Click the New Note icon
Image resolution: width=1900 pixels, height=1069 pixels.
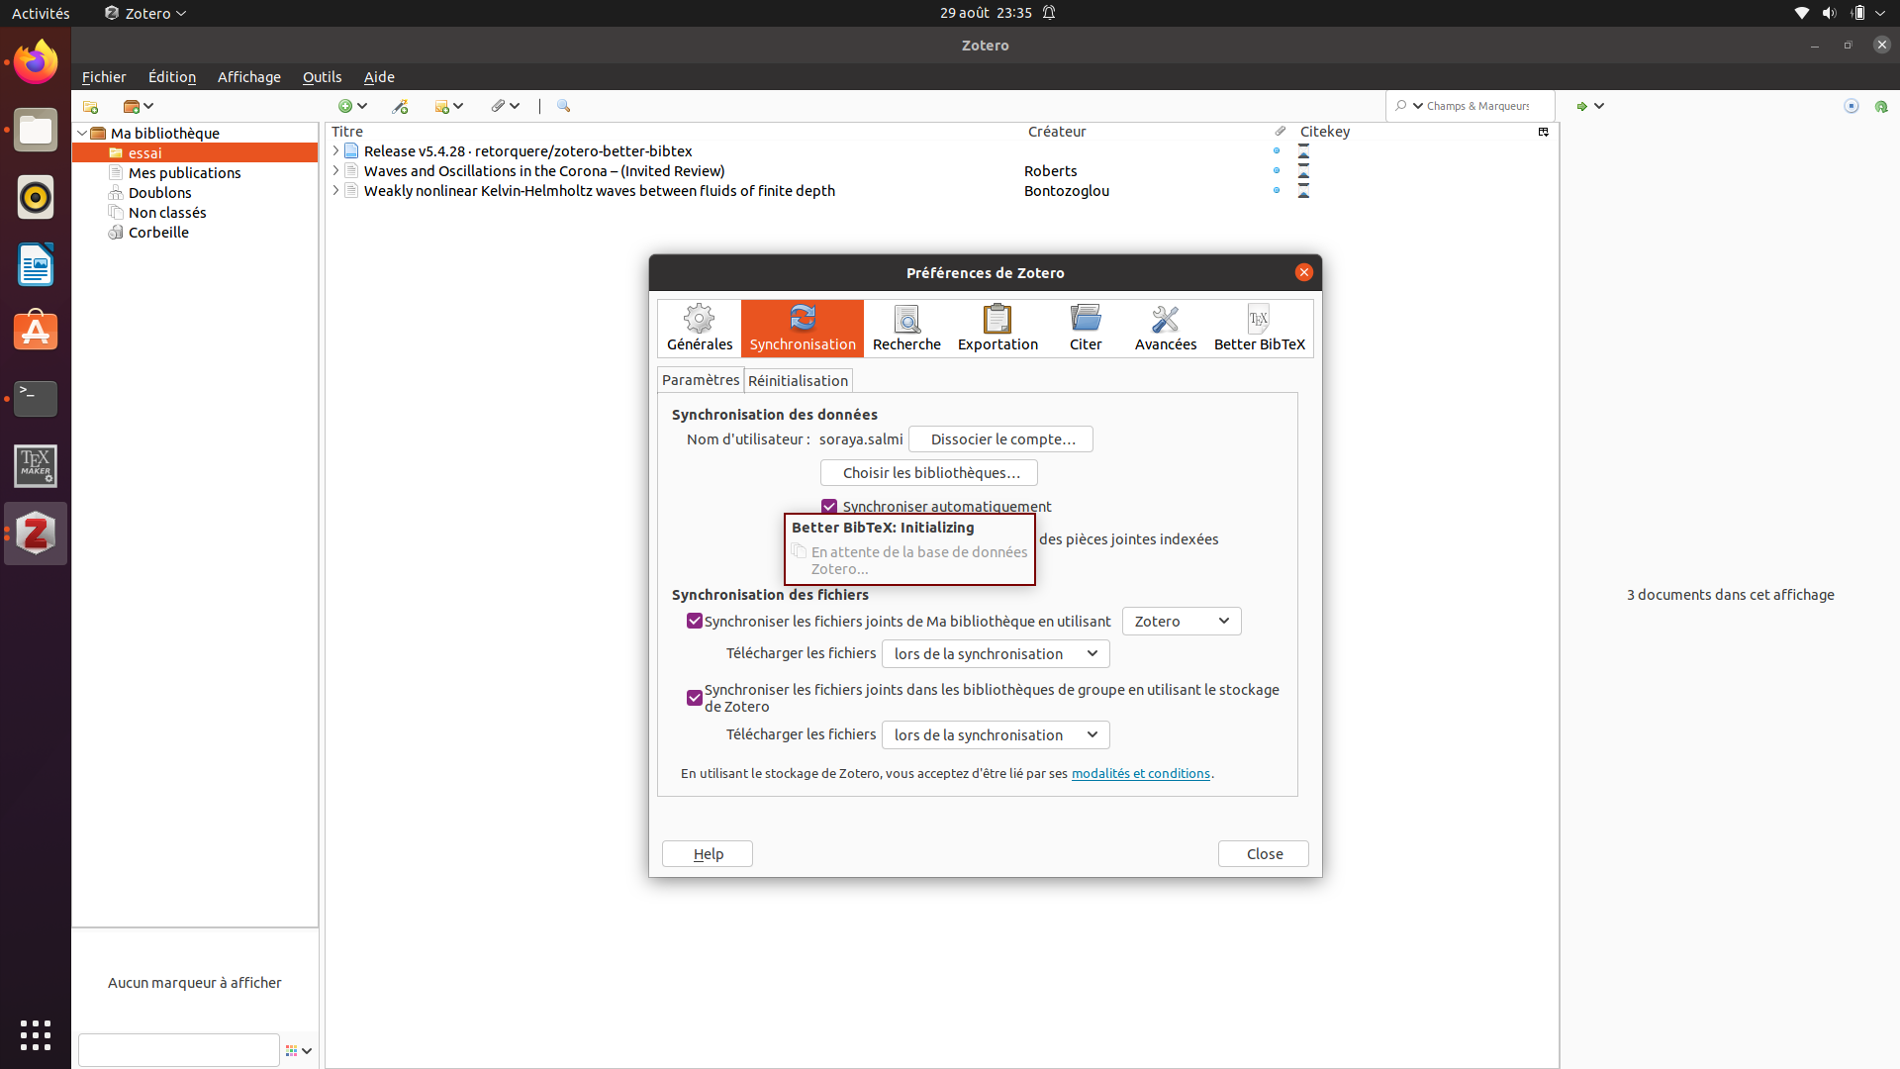point(442,106)
